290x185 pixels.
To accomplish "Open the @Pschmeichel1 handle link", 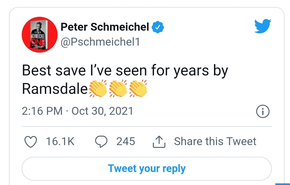I will [x=100, y=42].
